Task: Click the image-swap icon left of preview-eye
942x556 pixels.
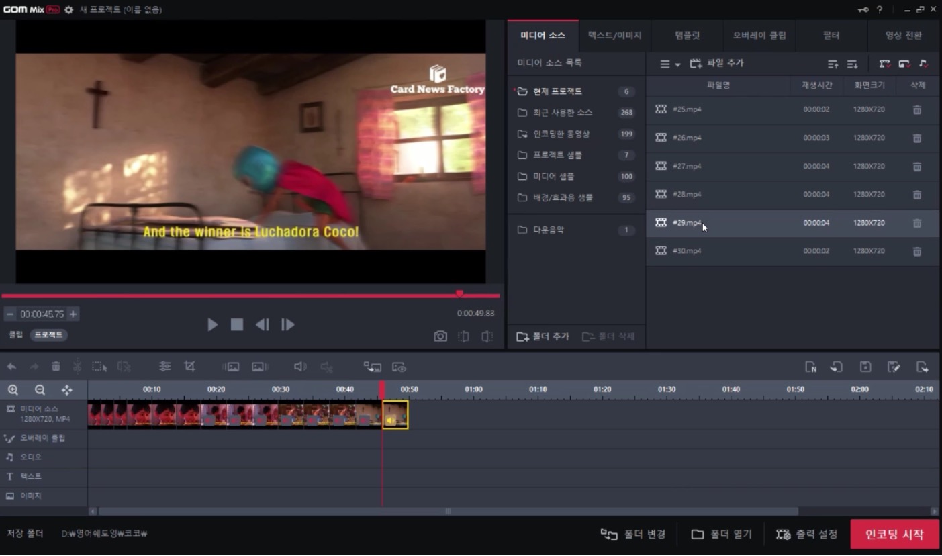Action: click(x=373, y=367)
